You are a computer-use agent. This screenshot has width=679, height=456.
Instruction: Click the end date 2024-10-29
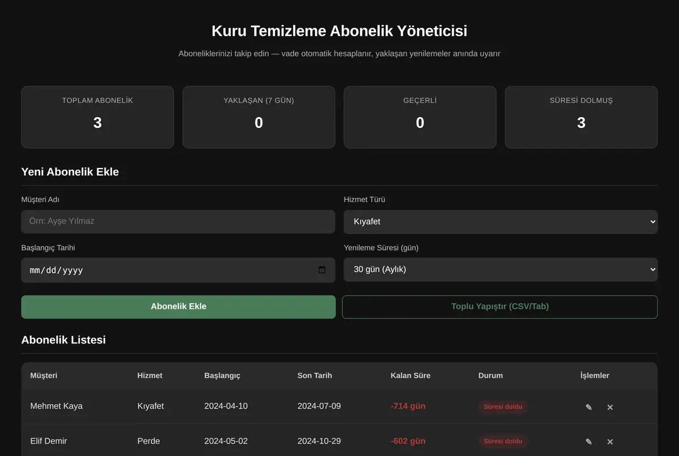[319, 441]
